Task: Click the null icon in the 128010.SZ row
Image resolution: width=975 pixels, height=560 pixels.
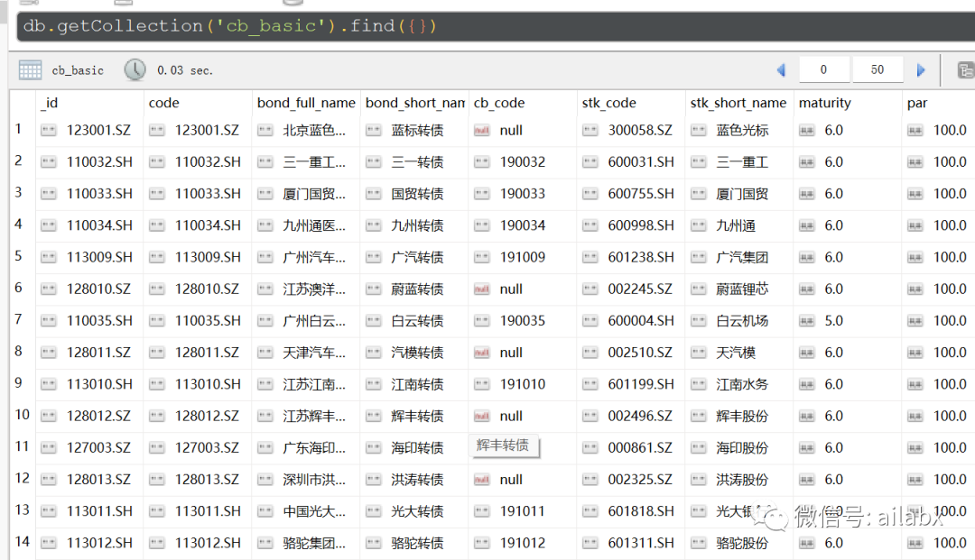Action: point(482,289)
